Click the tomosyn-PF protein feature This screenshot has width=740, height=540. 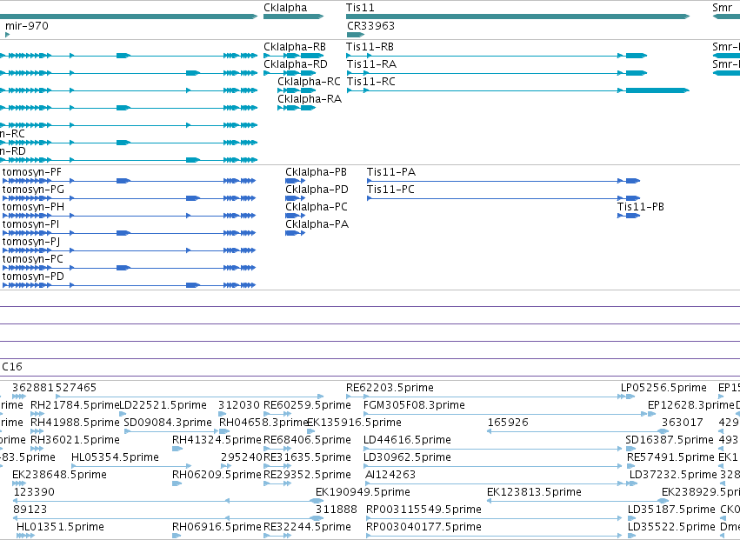129,181
